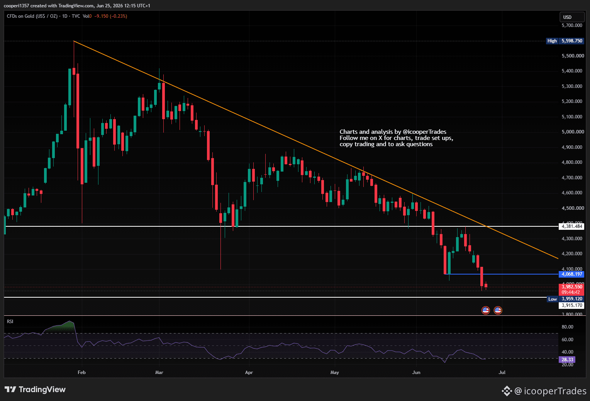Click the -9.150 (-0.23%) change value
Image resolution: width=590 pixels, height=401 pixels.
click(x=111, y=16)
